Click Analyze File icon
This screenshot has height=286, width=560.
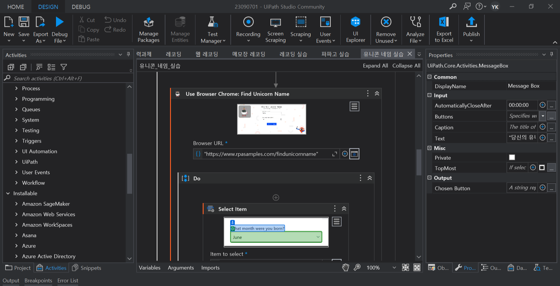pos(415,22)
